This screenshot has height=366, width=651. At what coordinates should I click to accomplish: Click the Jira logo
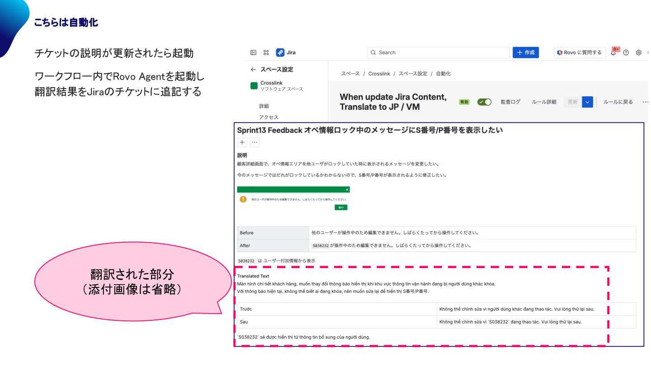click(x=286, y=52)
